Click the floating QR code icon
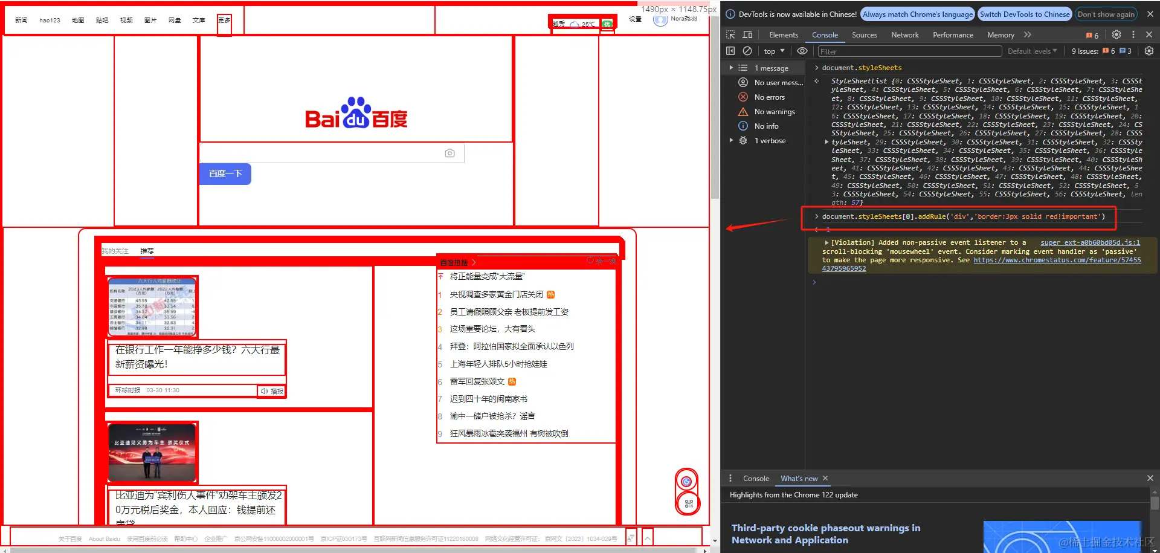The image size is (1160, 553). pos(688,503)
